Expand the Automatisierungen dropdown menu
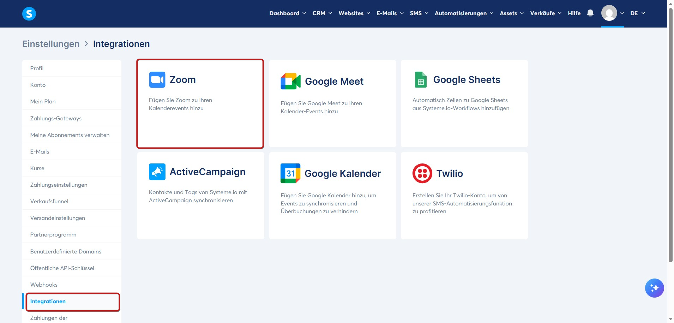The image size is (674, 323). click(464, 13)
